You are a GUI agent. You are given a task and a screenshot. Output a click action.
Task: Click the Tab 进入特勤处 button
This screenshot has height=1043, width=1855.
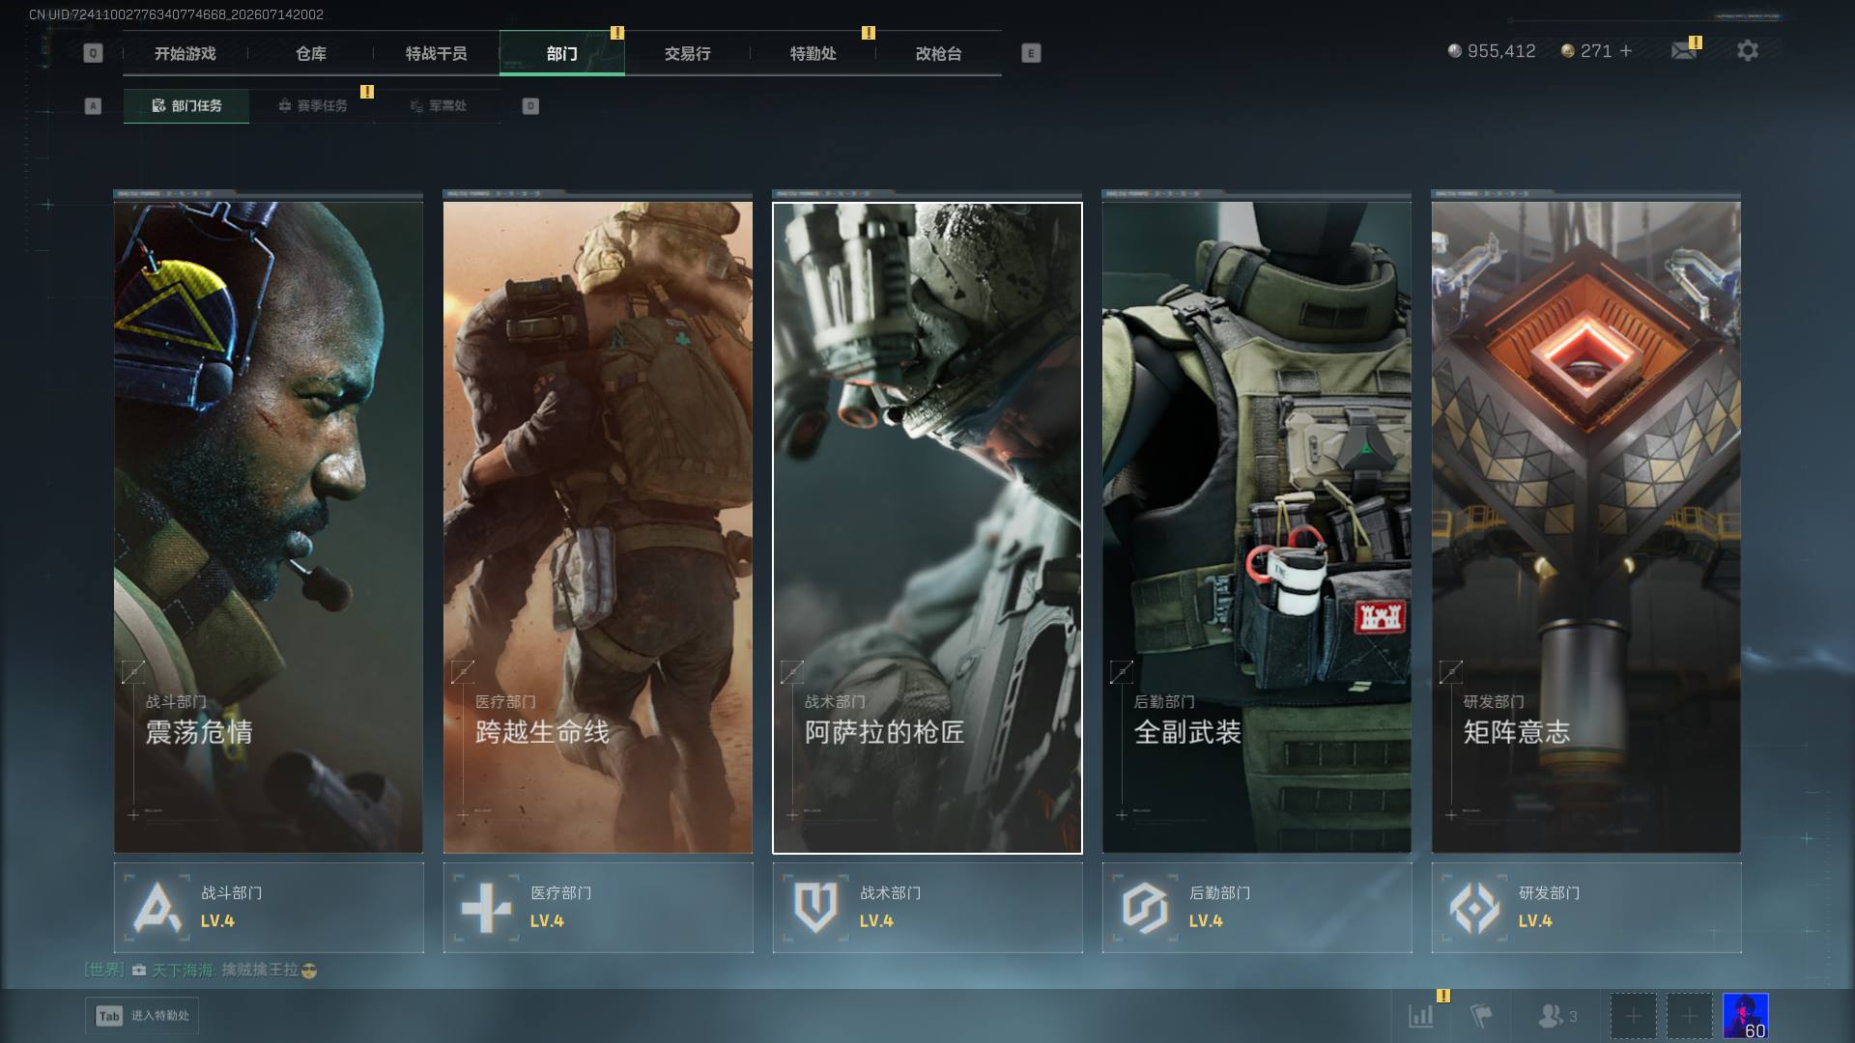(x=142, y=1015)
